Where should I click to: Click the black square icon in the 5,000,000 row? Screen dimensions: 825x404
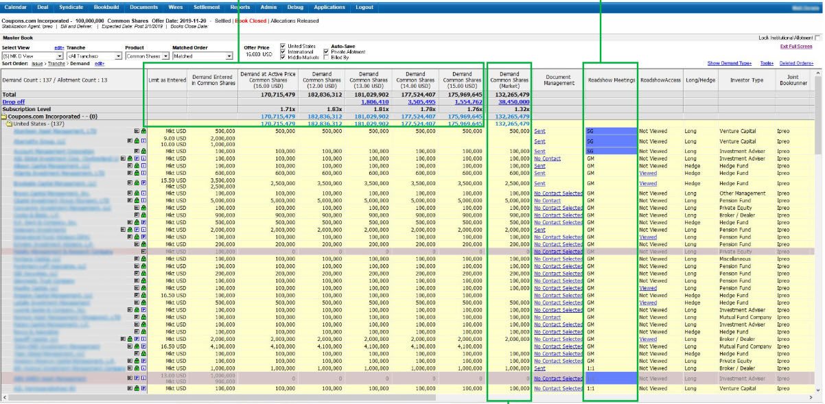coord(130,201)
